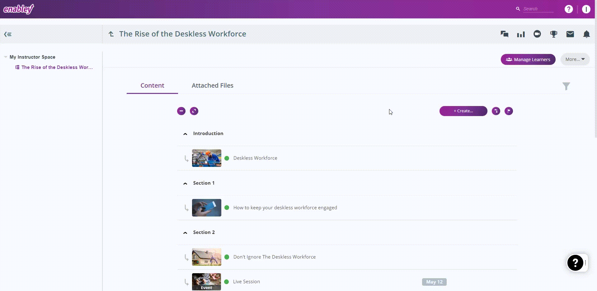
Task: Collapse the left sidebar navigation panel
Action: tap(8, 34)
